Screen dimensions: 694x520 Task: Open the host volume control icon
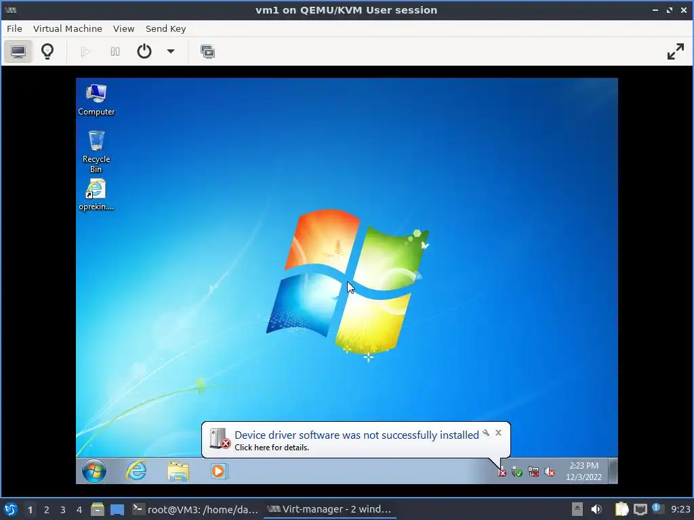pos(596,509)
